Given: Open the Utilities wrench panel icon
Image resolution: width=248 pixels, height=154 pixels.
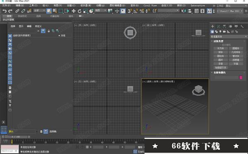Looking at the screenshot, I should coord(242,26).
